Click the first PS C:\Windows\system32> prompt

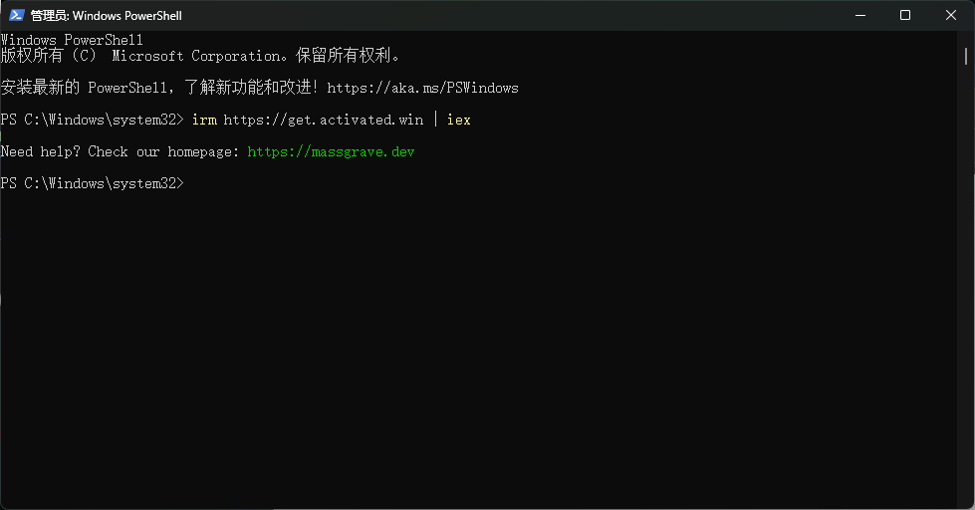(x=93, y=120)
